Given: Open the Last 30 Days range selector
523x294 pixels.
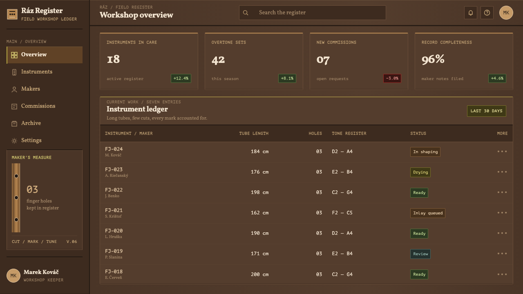Looking at the screenshot, I should click(x=486, y=111).
